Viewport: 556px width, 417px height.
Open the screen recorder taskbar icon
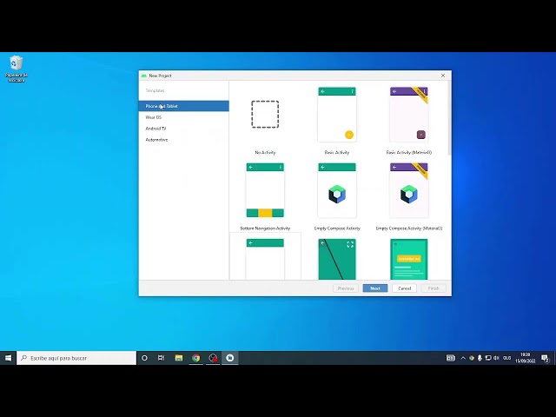(213, 358)
